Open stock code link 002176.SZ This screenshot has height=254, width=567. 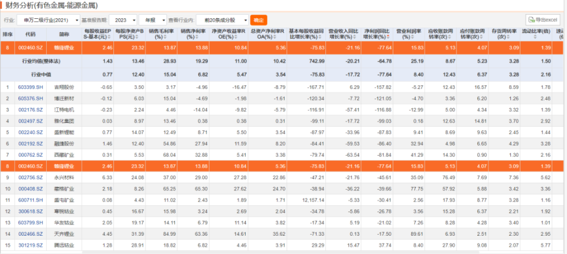click(30, 110)
